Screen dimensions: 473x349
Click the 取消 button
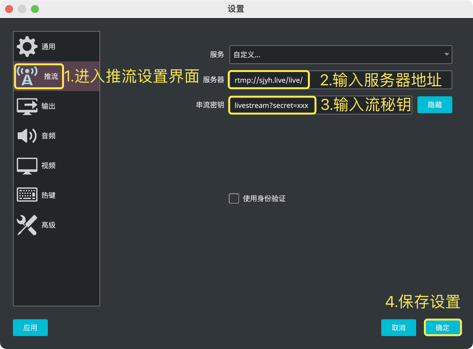398,328
